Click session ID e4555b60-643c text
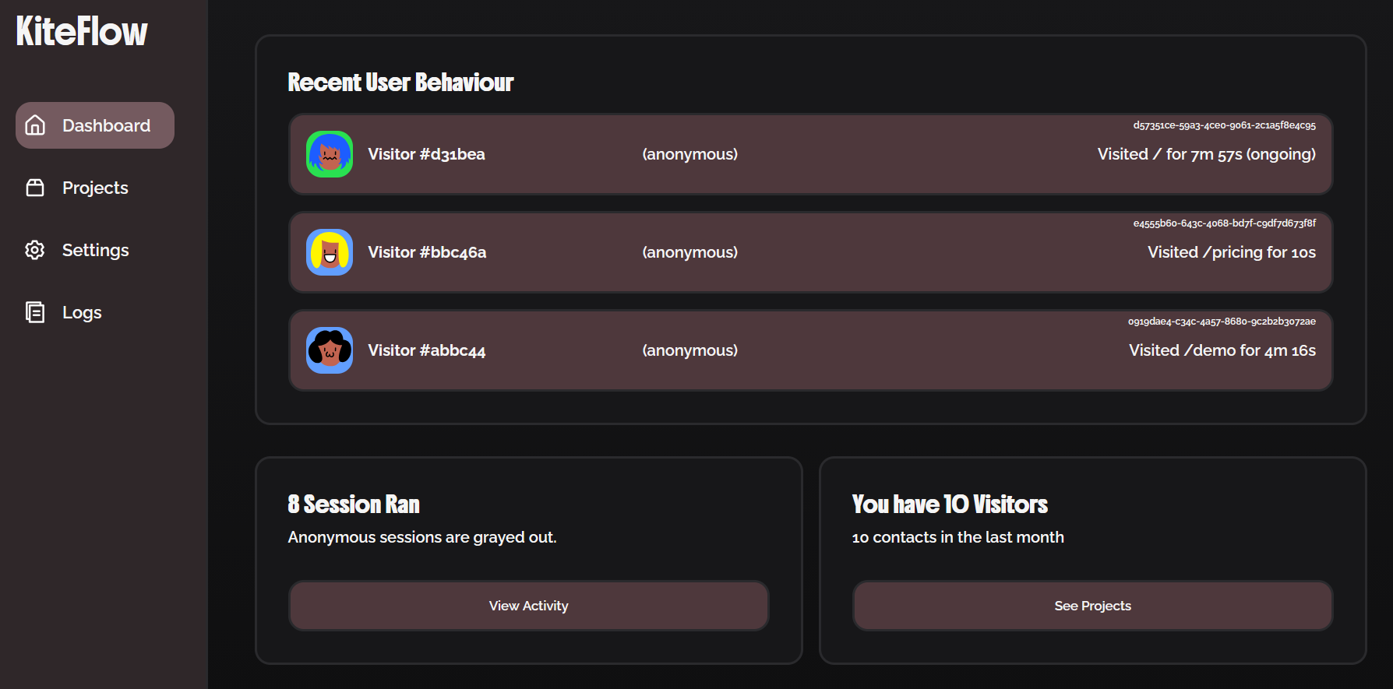The image size is (1393, 689). tap(1224, 223)
